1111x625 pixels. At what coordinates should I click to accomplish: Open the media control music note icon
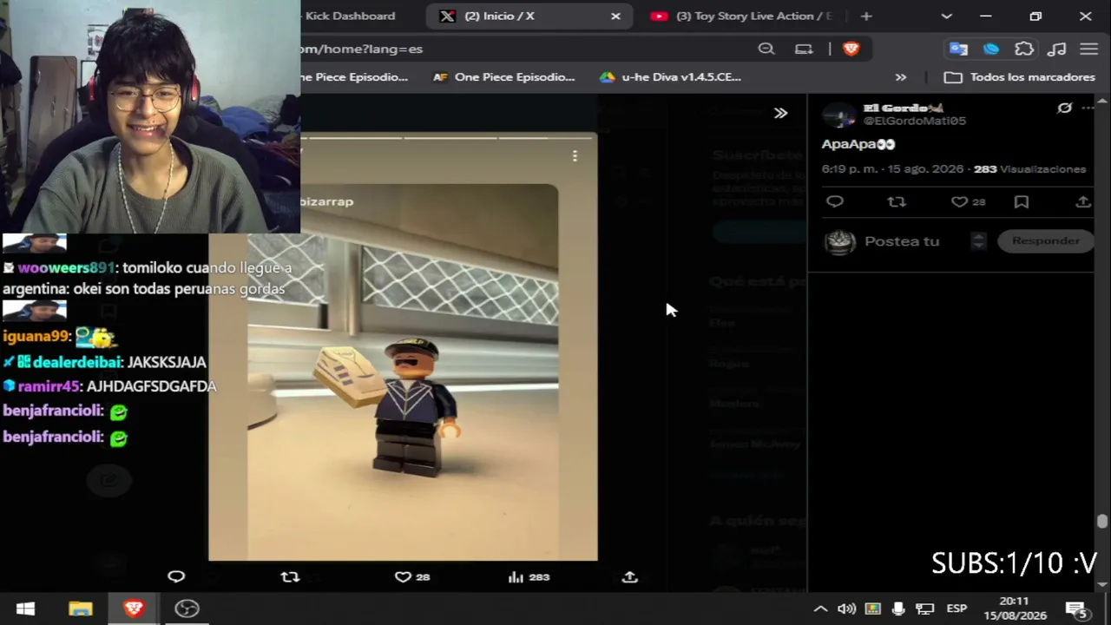click(x=1056, y=49)
